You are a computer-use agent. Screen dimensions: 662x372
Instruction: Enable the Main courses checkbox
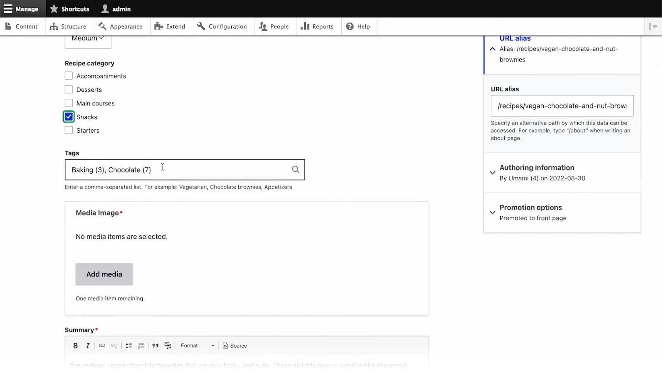(x=69, y=103)
